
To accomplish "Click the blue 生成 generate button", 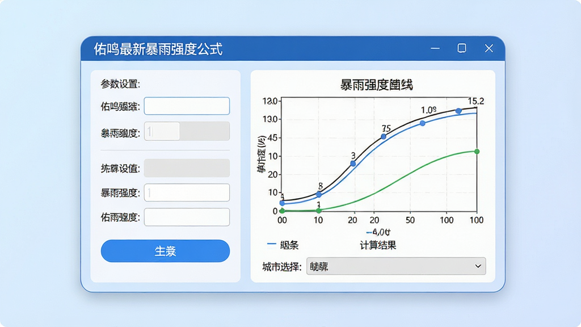I will [165, 251].
